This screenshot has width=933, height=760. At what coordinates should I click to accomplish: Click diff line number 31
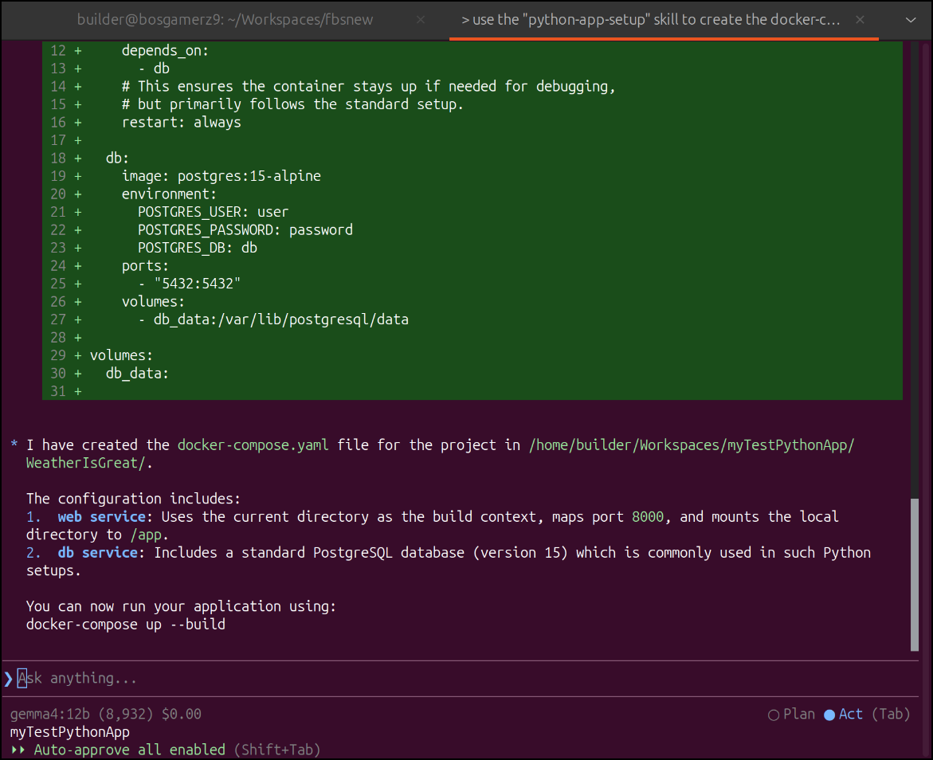[58, 392]
